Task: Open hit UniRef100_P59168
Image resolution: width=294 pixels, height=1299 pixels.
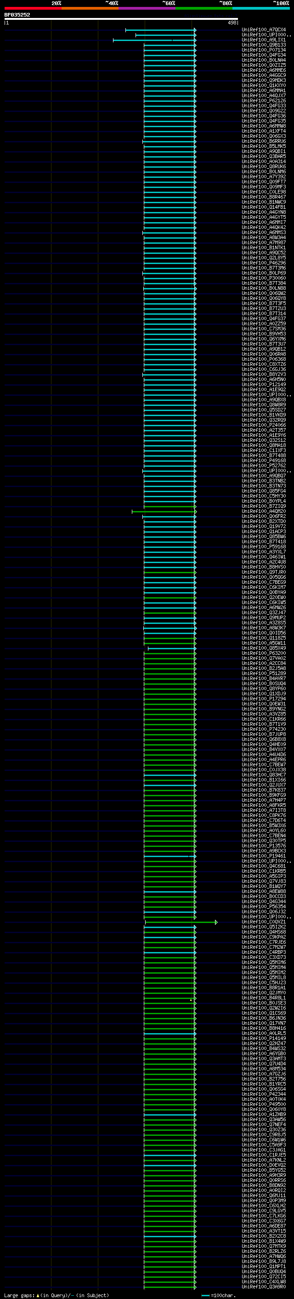Action: (264, 547)
